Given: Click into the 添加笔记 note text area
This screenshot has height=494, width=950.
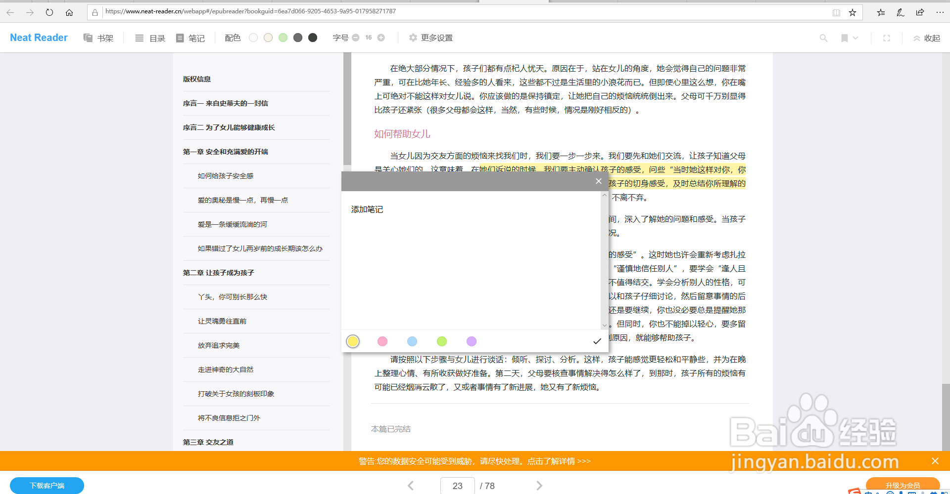Looking at the screenshot, I should 471,260.
